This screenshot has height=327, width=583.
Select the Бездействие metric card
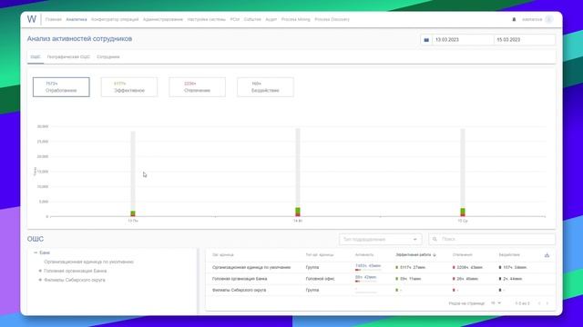click(x=265, y=87)
